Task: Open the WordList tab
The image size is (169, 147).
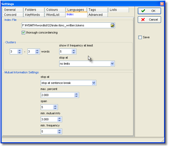Action: (x=55, y=15)
